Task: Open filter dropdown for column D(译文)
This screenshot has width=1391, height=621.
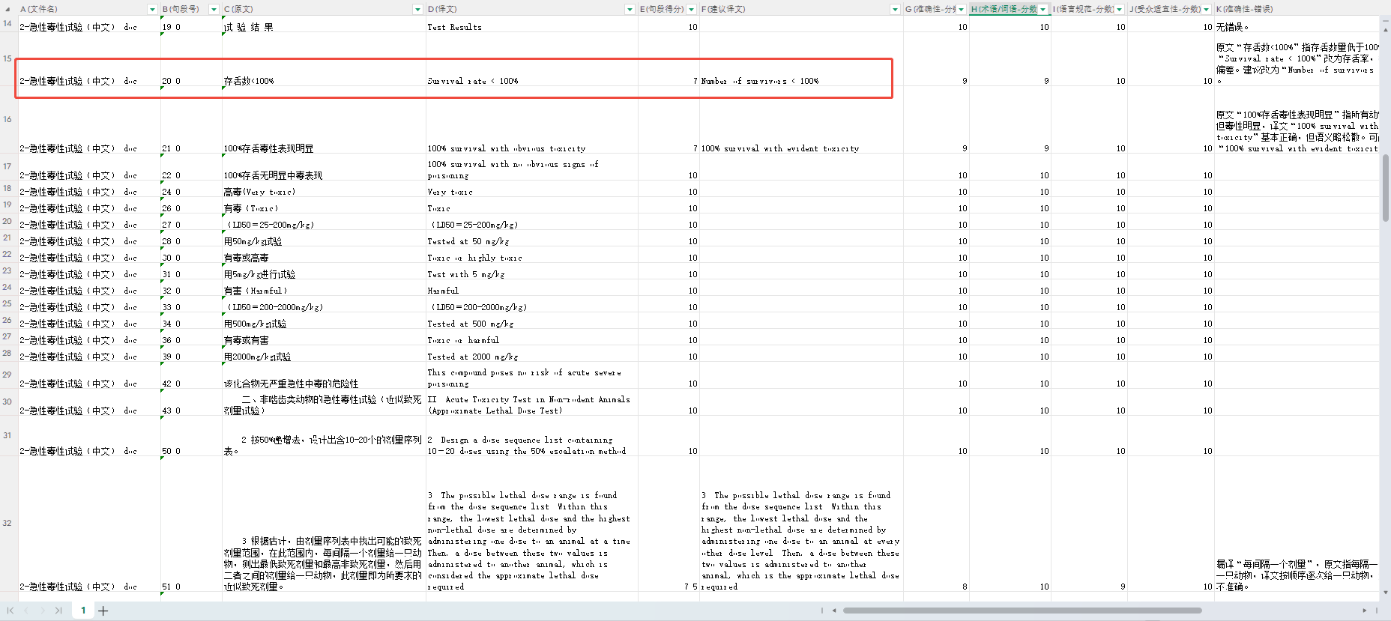Action: (x=630, y=9)
